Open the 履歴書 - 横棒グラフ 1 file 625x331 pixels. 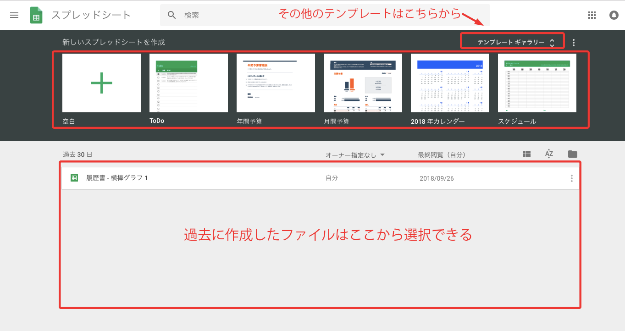tap(117, 178)
